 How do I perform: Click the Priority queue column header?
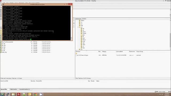[93, 81]
